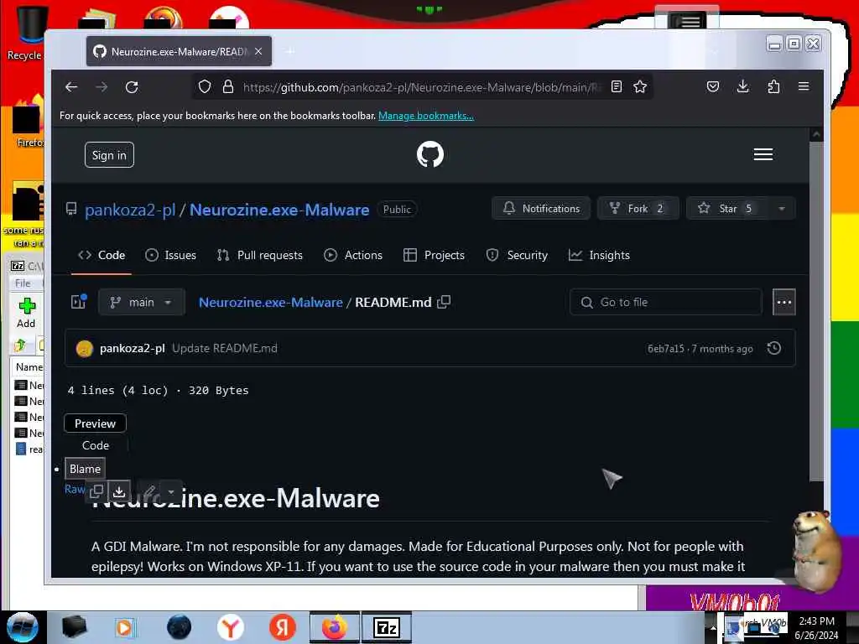Click the site security padlock icon
Viewport: 859px width, 644px height.
(228, 87)
